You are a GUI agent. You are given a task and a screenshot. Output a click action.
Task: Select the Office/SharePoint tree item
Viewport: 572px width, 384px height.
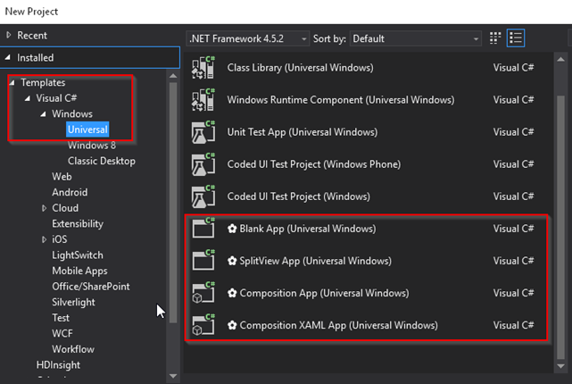[x=90, y=286]
